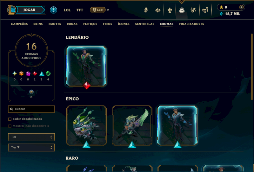Viewport: 254px width, 172px height.
Task: Switch to the SKINS tab
Action: pyautogui.click(x=38, y=24)
